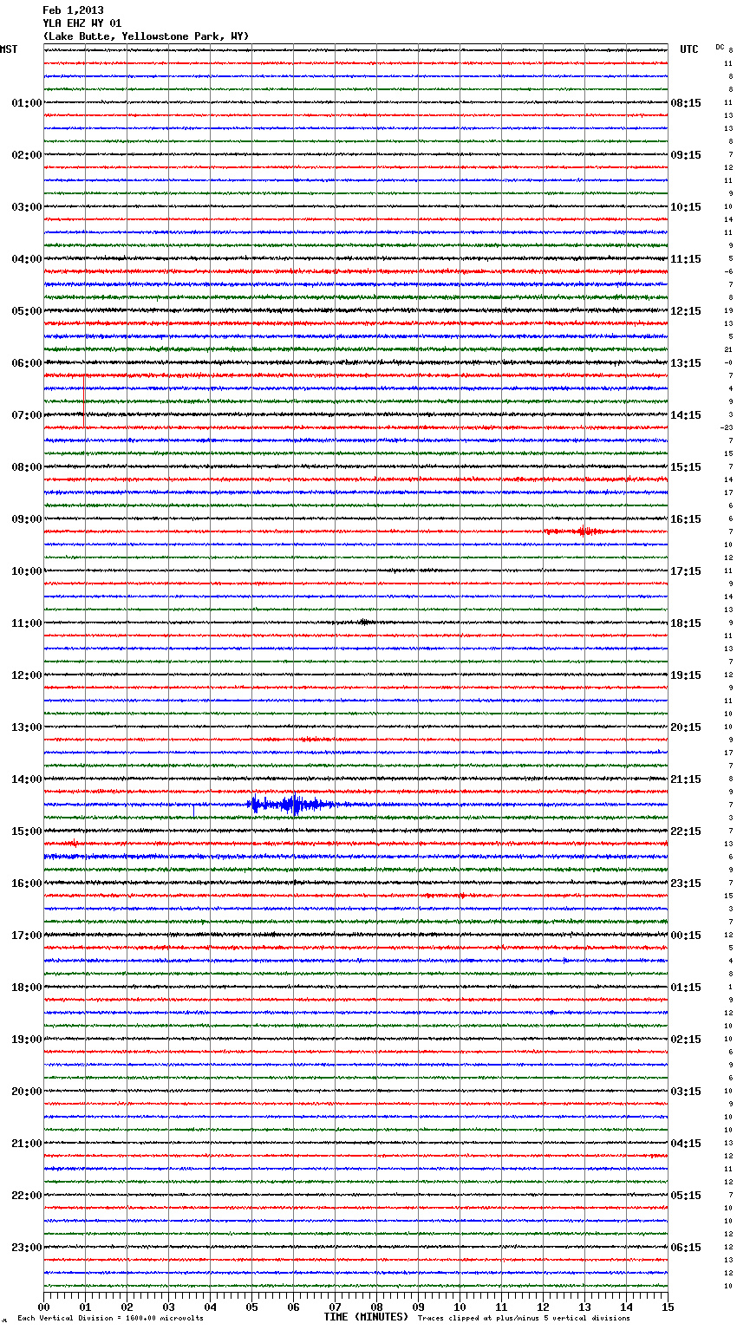Viewport: 737px width, 1330px height.
Task: Click the '10:00' MST hour label
Action: (27, 571)
